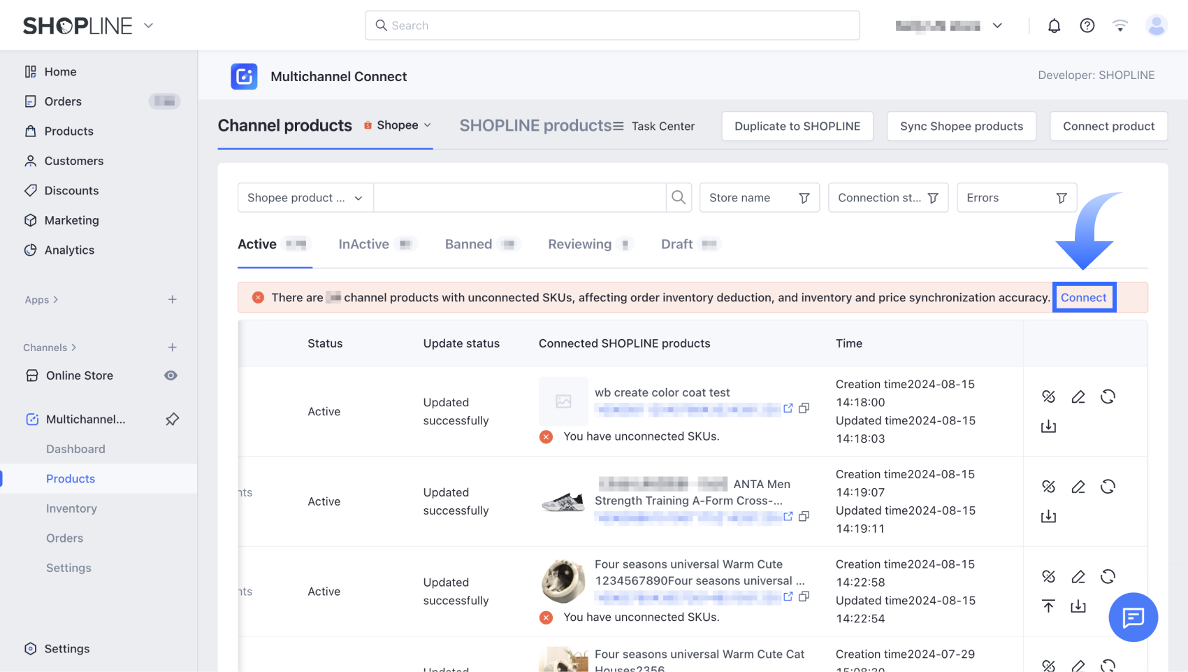Switch to the Banned tab
This screenshot has height=672, width=1188.
[468, 244]
